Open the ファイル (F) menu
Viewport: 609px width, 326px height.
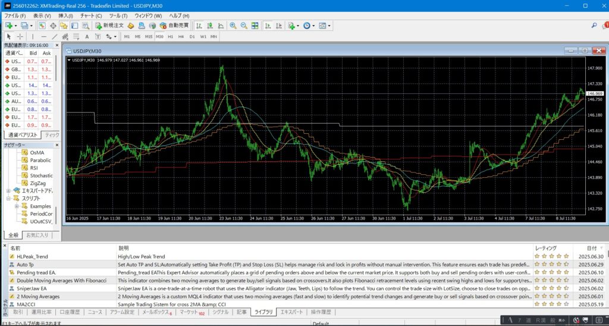tap(14, 16)
